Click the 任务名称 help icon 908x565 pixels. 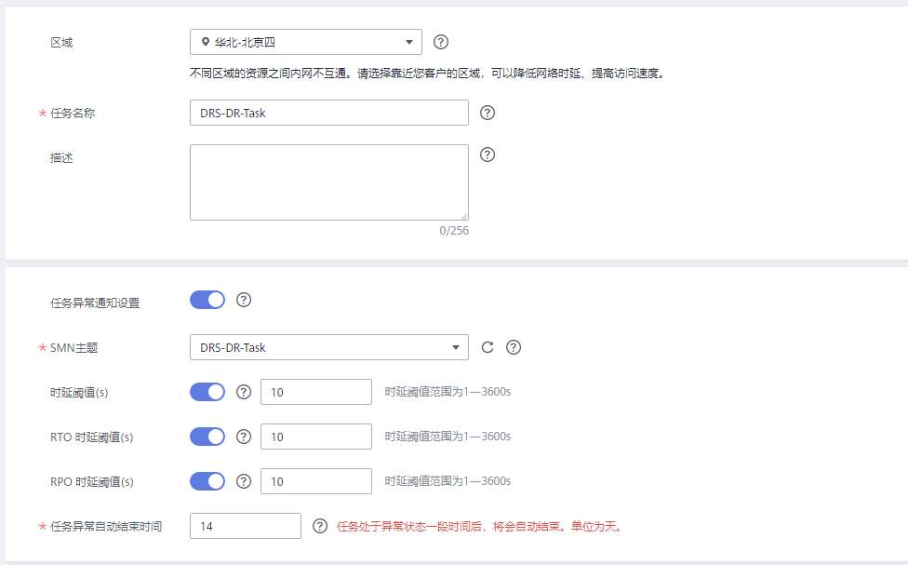click(x=487, y=112)
